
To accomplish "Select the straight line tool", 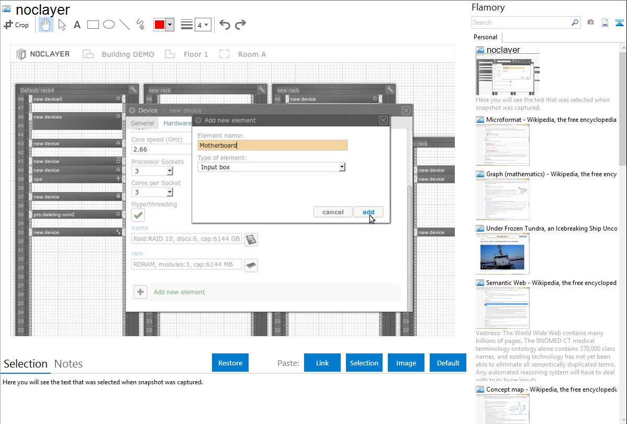I will point(125,25).
